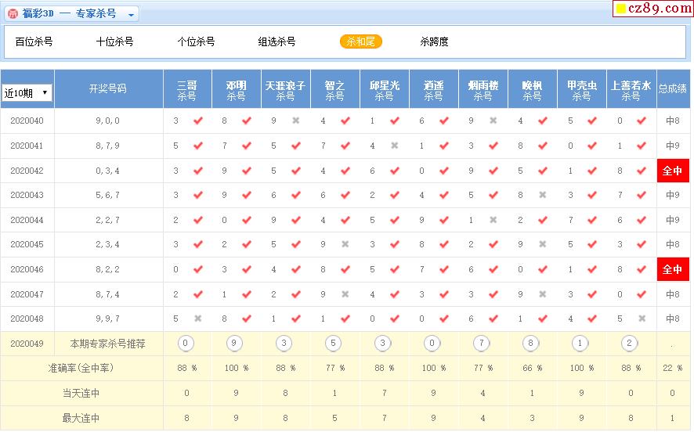Screen dimensions: 694x432
Task: Switch to the 百位杀号 tab
Action: pyautogui.click(x=34, y=41)
